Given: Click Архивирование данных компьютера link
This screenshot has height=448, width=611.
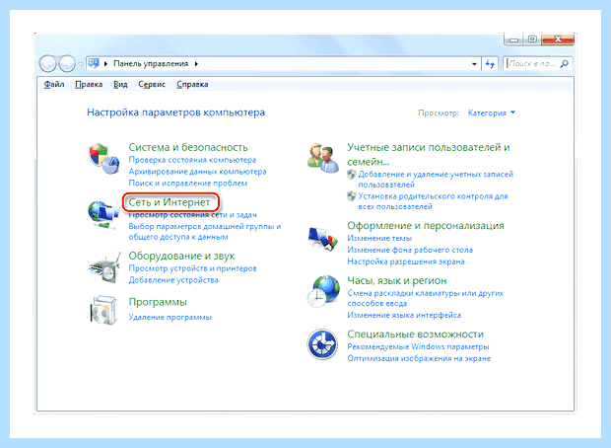Looking at the screenshot, I should [197, 172].
